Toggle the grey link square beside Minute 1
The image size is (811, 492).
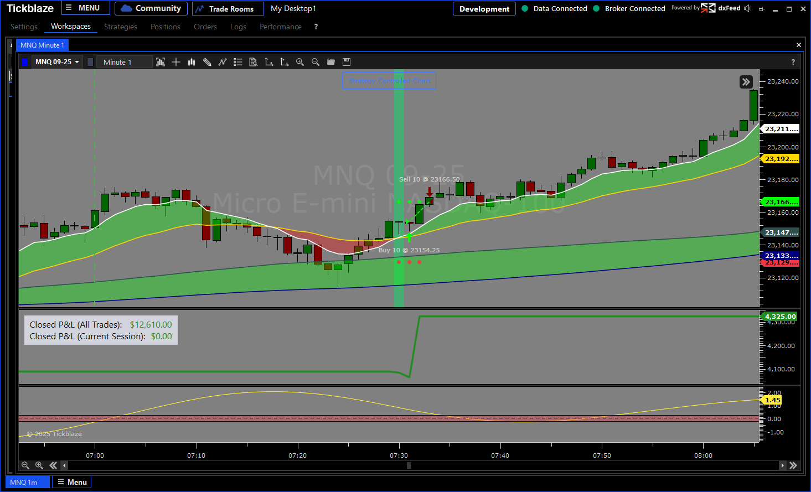coord(90,62)
